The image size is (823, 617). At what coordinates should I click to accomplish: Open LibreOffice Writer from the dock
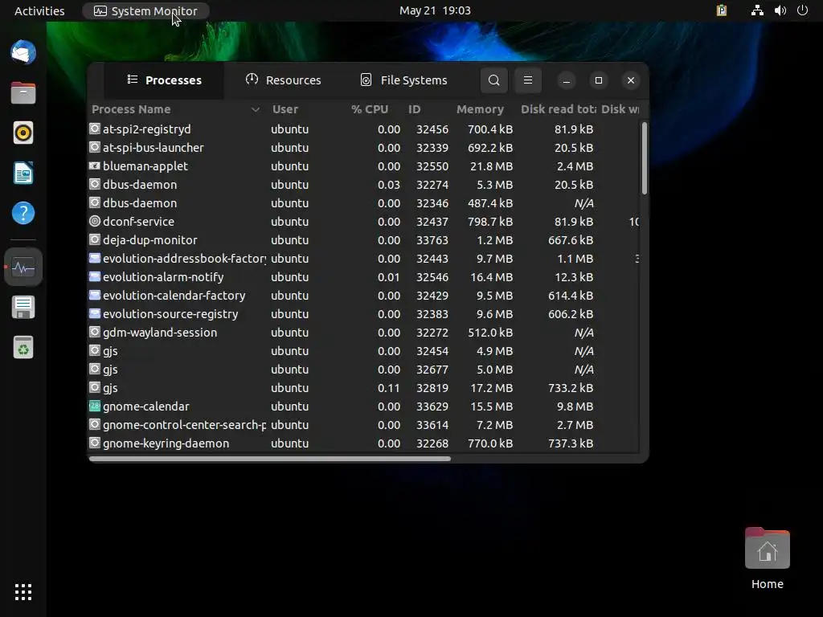(x=23, y=174)
